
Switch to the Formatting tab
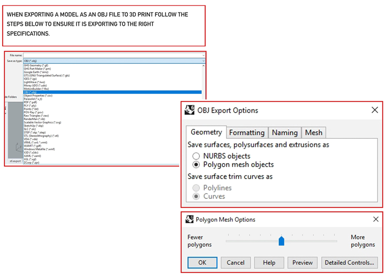pos(247,133)
